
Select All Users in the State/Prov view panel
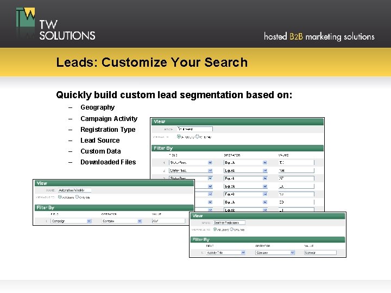pos(179,137)
